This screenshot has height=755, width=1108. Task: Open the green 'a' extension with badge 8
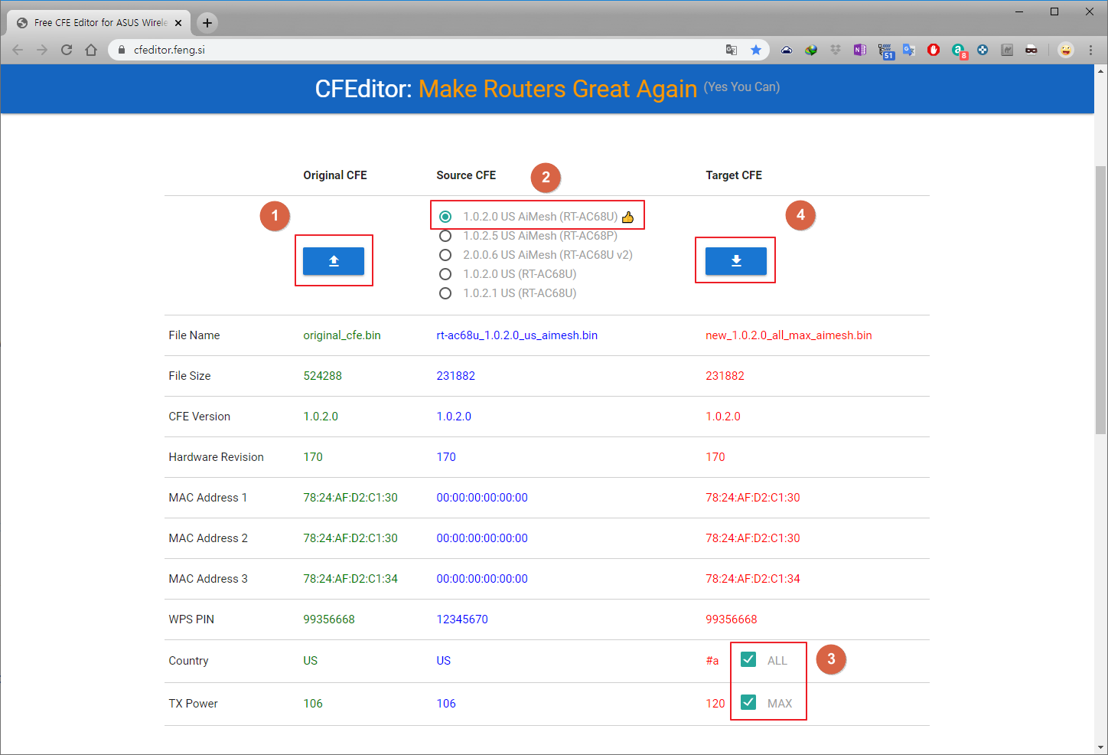tap(959, 51)
